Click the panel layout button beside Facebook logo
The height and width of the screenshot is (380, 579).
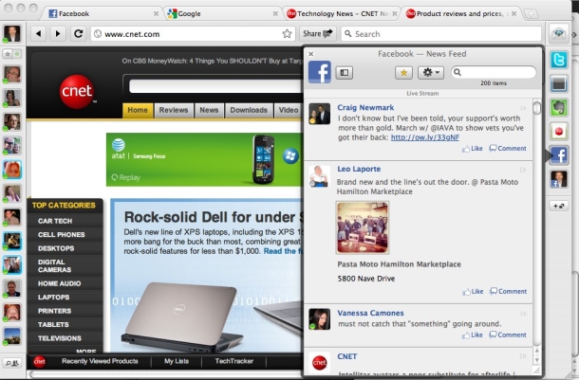point(345,73)
